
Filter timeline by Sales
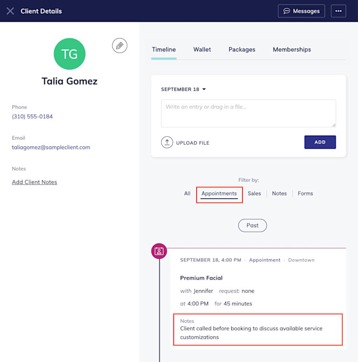click(x=254, y=193)
